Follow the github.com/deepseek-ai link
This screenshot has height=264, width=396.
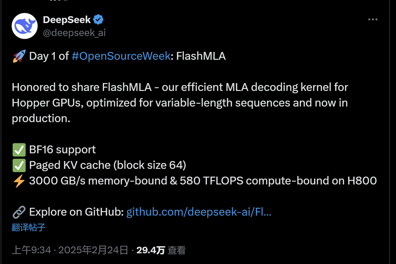(199, 212)
